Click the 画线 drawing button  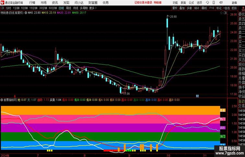click(204, 8)
